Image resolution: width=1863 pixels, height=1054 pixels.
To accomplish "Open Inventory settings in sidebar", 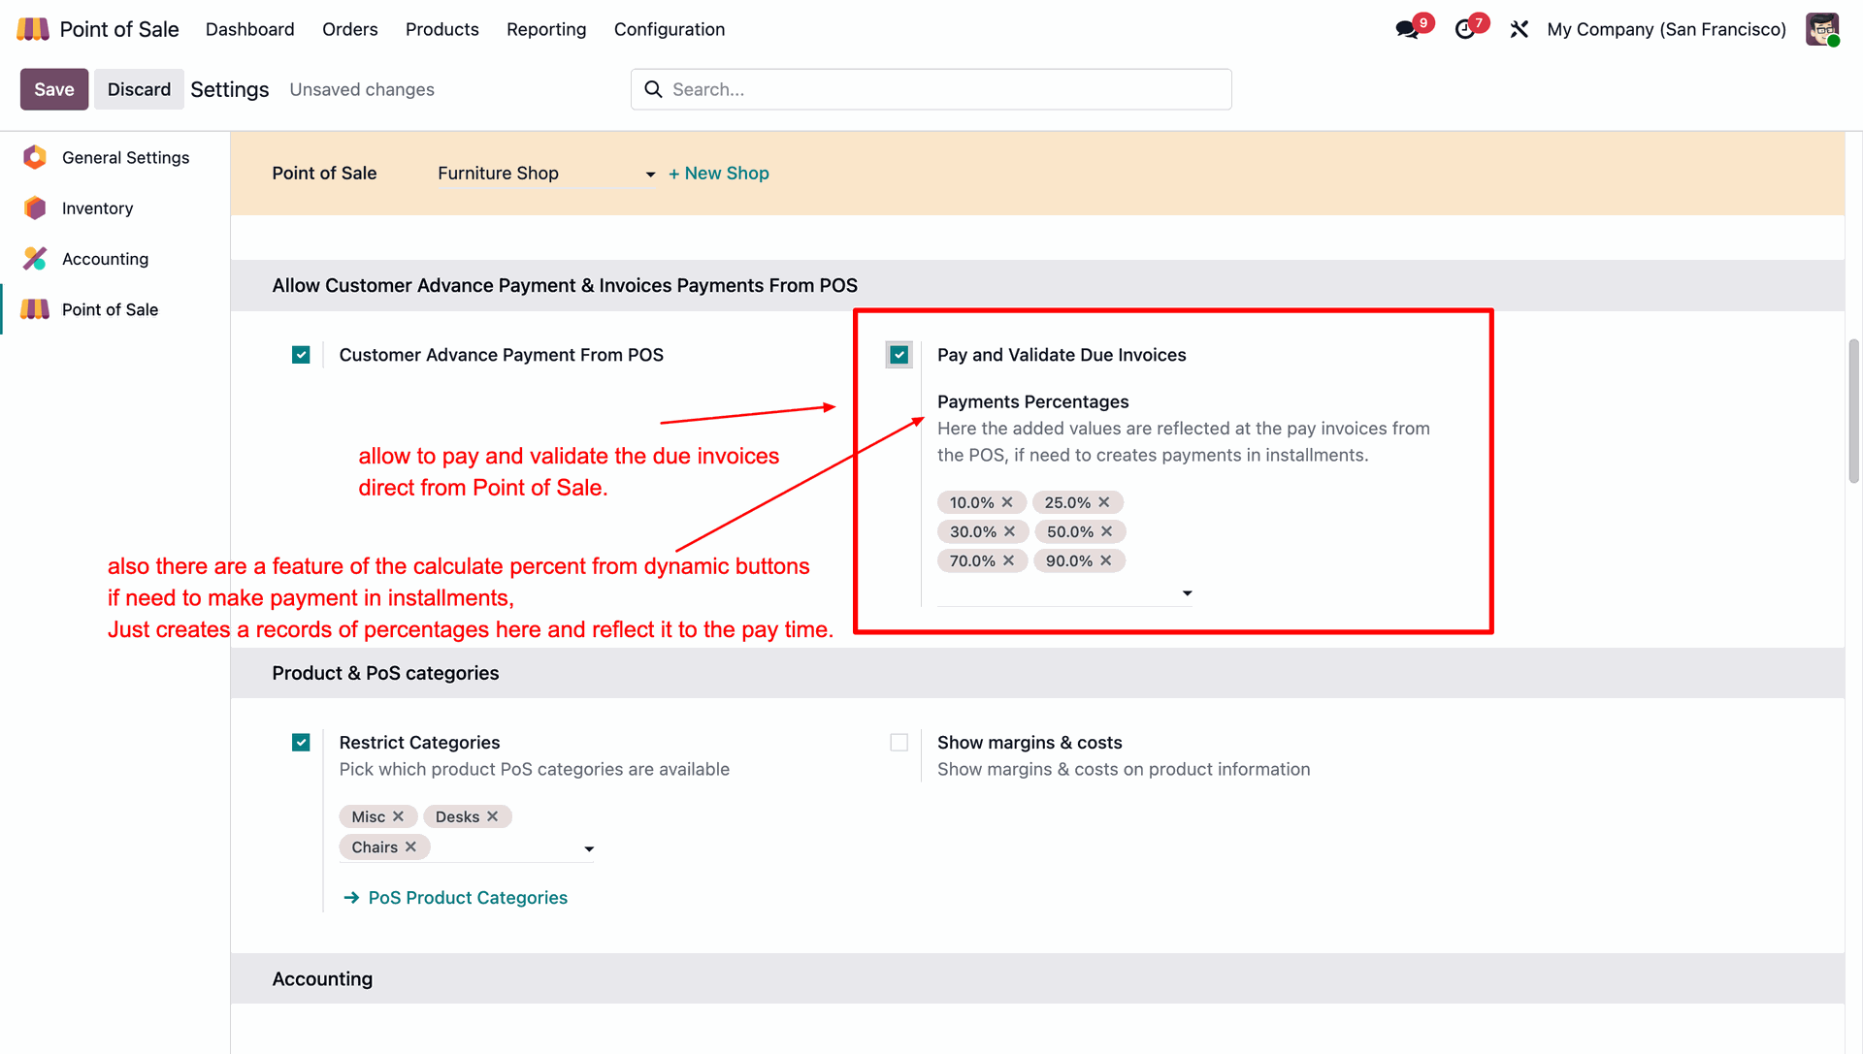I will click(x=97, y=208).
